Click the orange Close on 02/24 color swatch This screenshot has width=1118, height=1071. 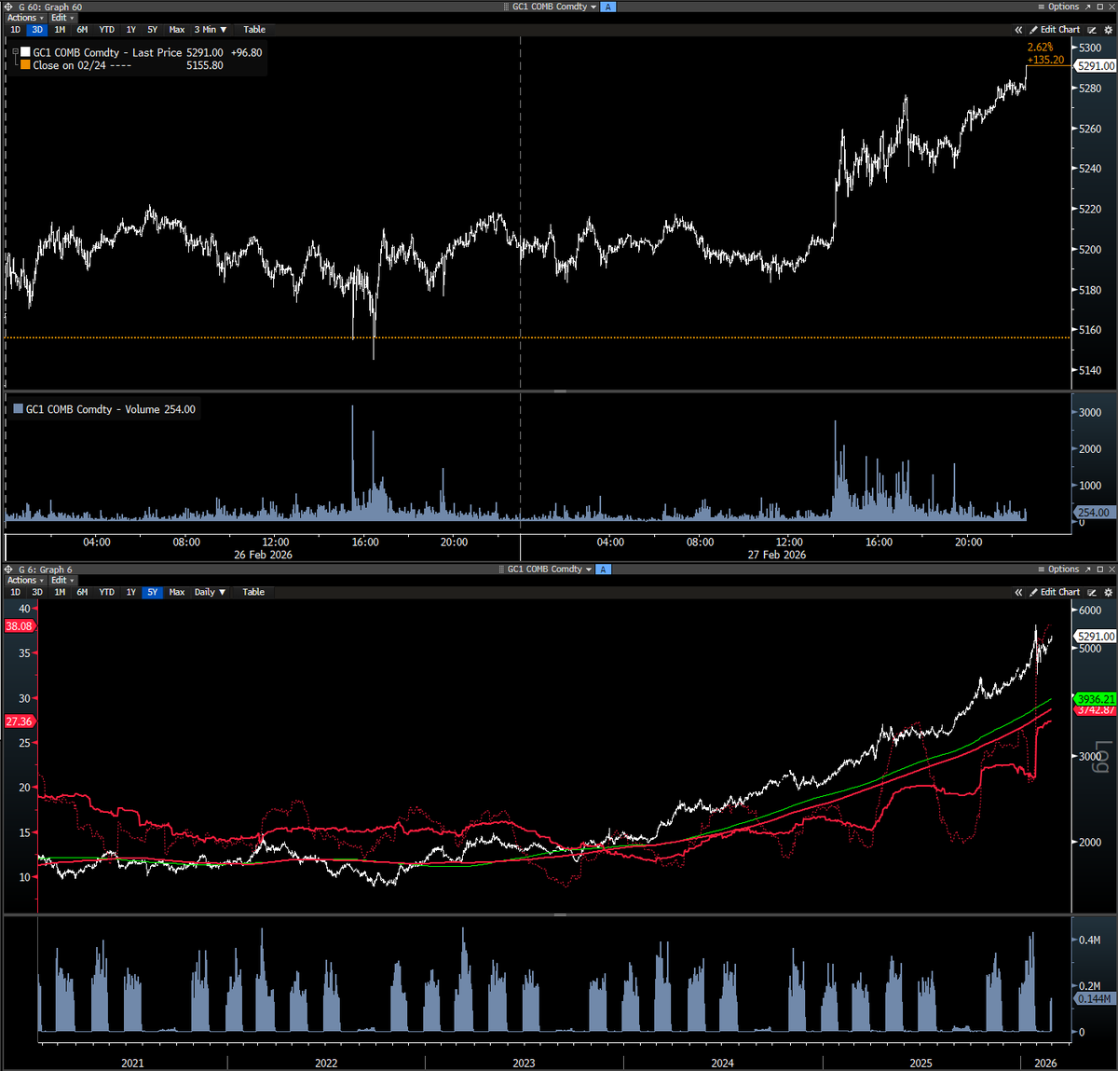[x=25, y=65]
